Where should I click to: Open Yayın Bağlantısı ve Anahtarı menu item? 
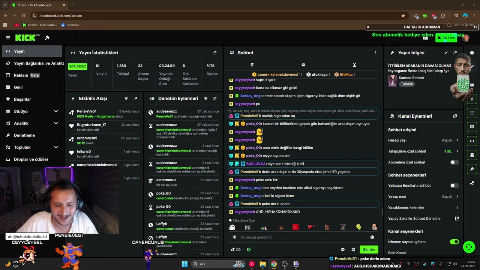(32, 63)
